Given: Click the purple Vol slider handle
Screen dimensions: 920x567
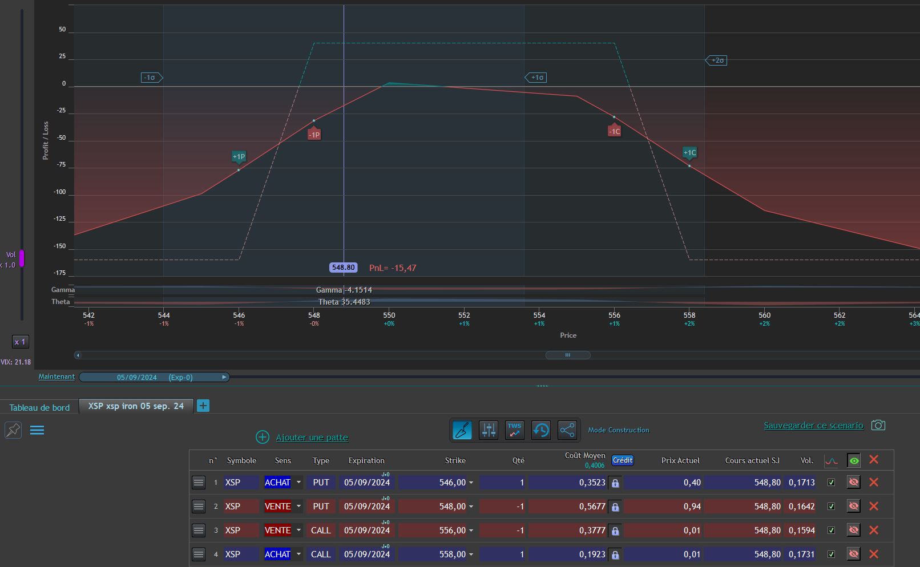Looking at the screenshot, I should click(22, 258).
